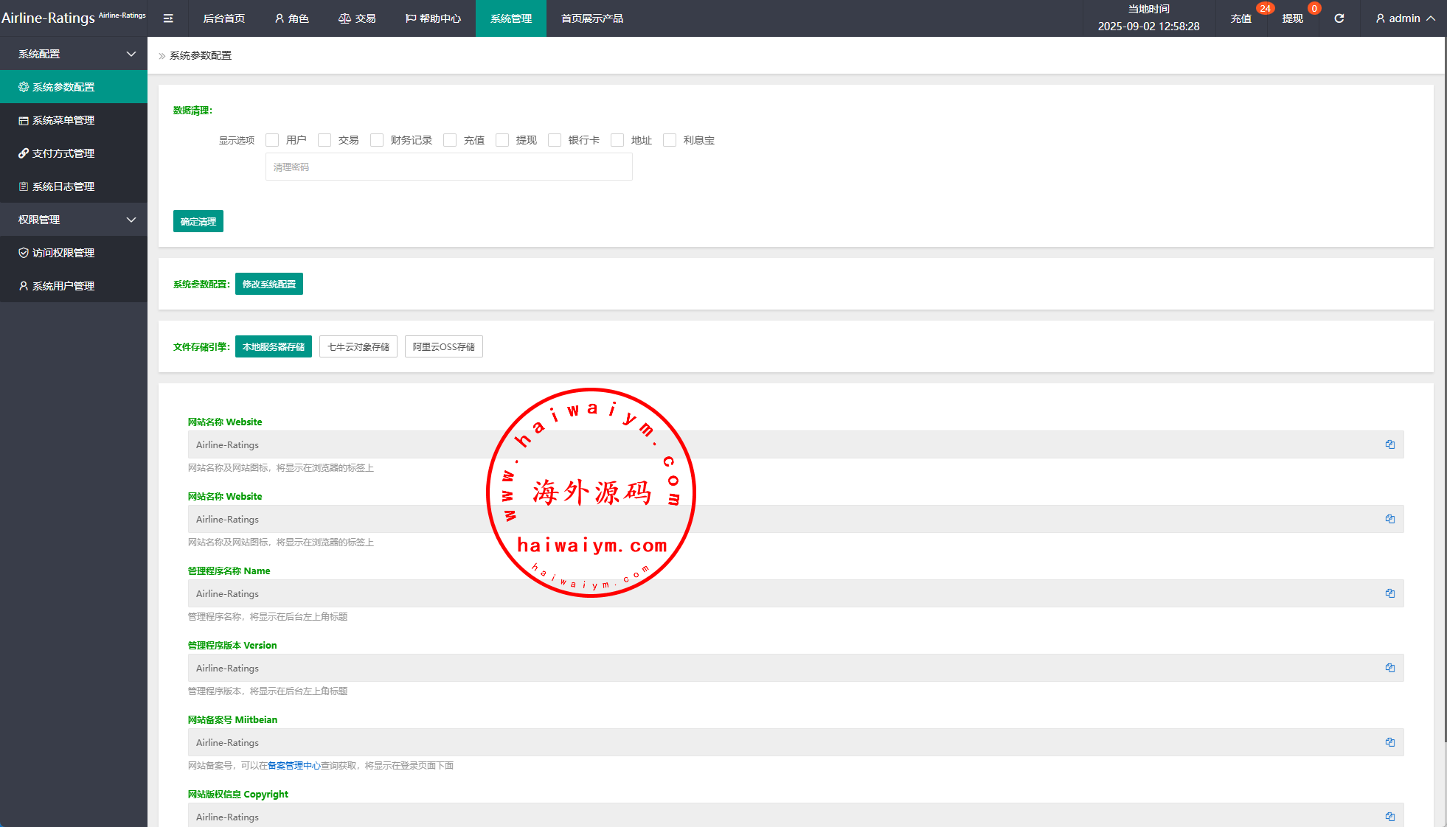This screenshot has width=1447, height=827.
Task: Tick the 利息宝 checkbox
Action: pos(670,140)
